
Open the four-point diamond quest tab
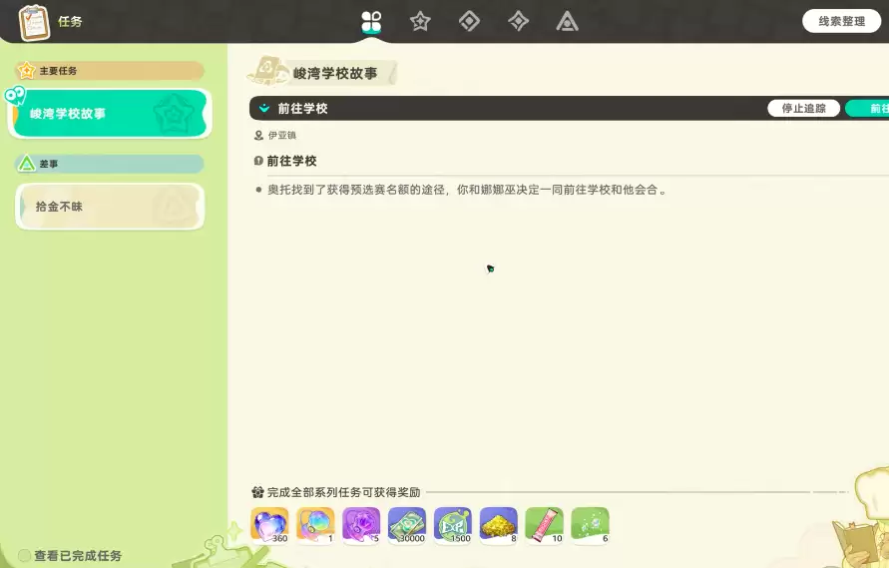pos(518,22)
